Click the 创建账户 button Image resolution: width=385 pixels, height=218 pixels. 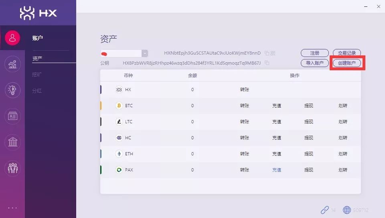[346, 63]
